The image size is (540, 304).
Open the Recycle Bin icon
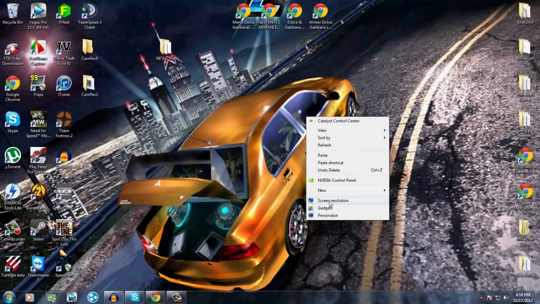(13, 14)
